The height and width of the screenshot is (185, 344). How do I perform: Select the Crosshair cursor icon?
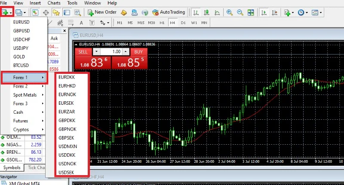46,12
